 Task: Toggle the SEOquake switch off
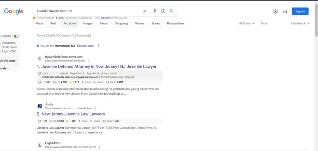point(16,36)
